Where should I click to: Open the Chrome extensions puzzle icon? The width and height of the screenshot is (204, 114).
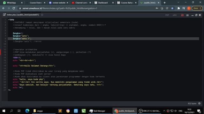coord(178,8)
